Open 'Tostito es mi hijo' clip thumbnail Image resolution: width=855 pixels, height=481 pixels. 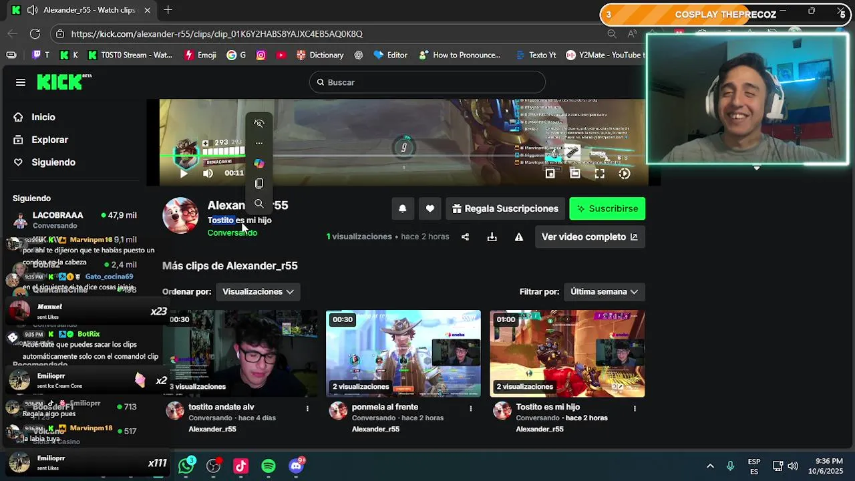tap(567, 353)
